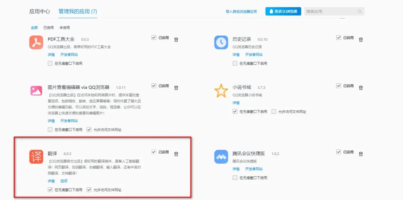Uncheck 在无痕窗口下启用 for 翻译
Screen dimensions: 403x200
[x=50, y=190]
